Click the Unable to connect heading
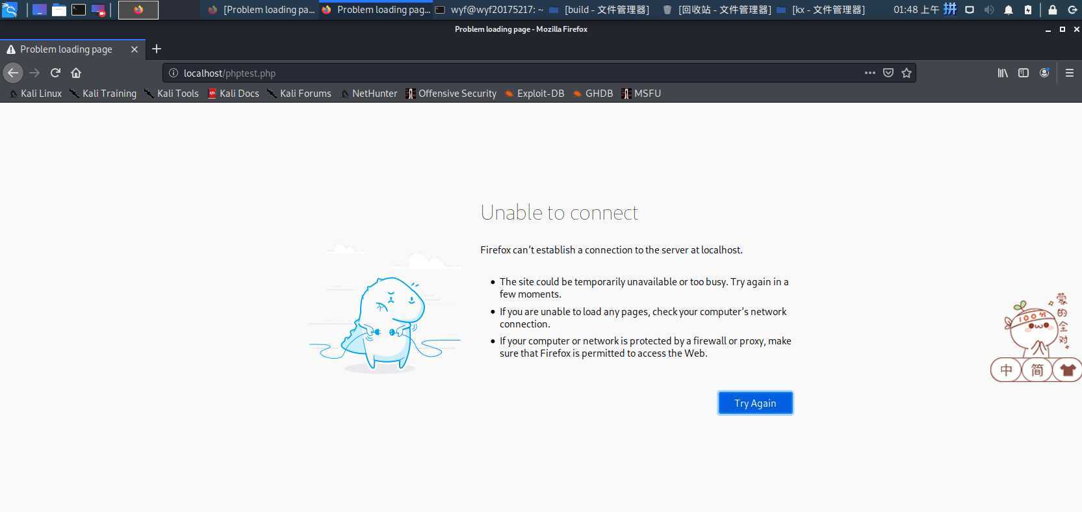 [x=559, y=212]
